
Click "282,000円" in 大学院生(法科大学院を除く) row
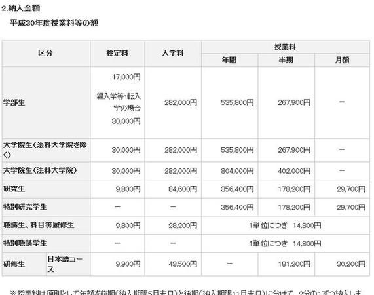181,150
